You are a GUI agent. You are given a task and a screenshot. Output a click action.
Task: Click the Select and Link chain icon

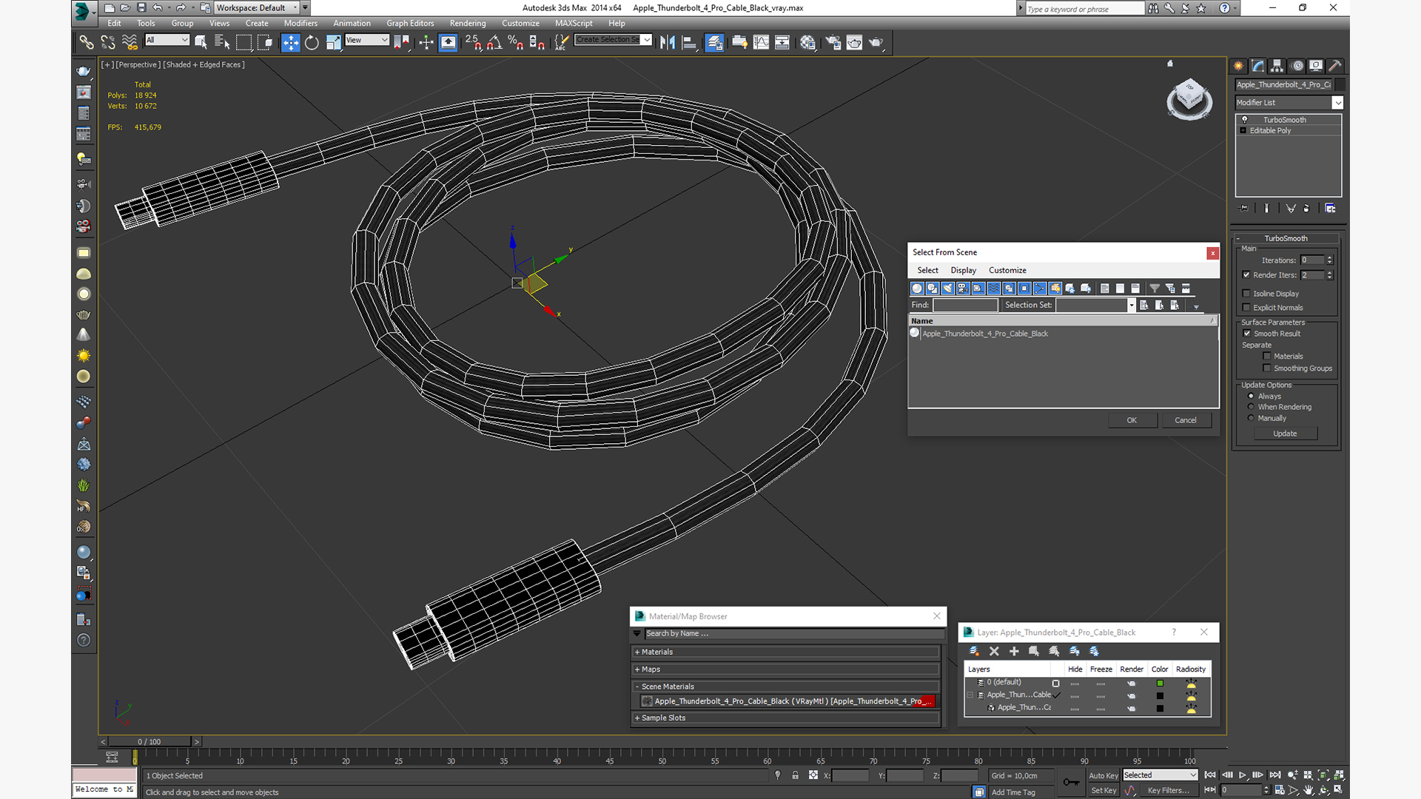click(x=86, y=43)
